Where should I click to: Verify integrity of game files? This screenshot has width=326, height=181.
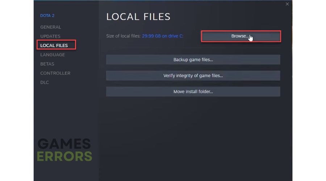pos(193,76)
